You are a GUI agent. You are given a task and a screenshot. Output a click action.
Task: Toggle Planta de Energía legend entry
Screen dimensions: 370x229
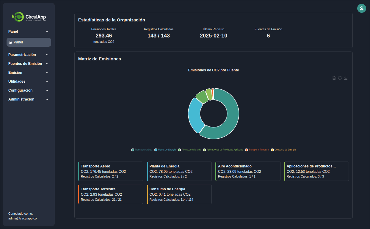point(165,150)
